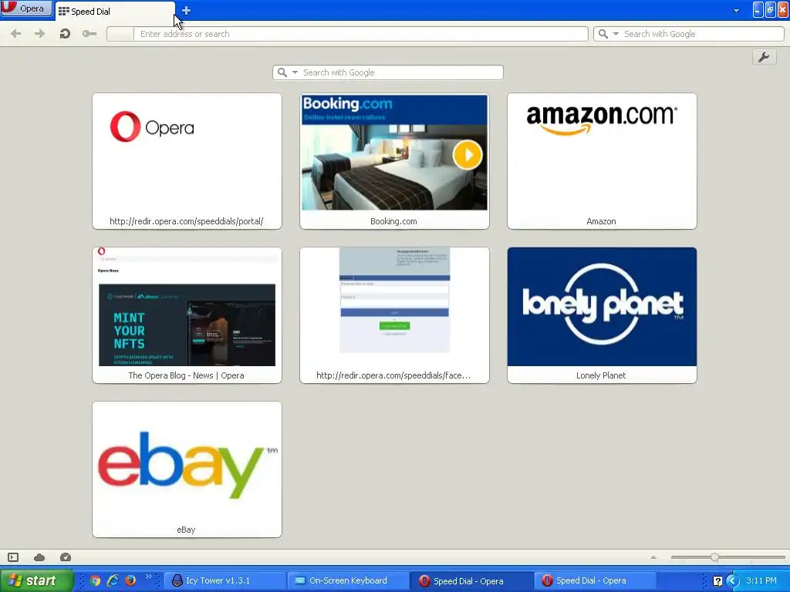This screenshot has width=790, height=592.
Task: Open the Opera main menu button
Action: click(x=26, y=8)
